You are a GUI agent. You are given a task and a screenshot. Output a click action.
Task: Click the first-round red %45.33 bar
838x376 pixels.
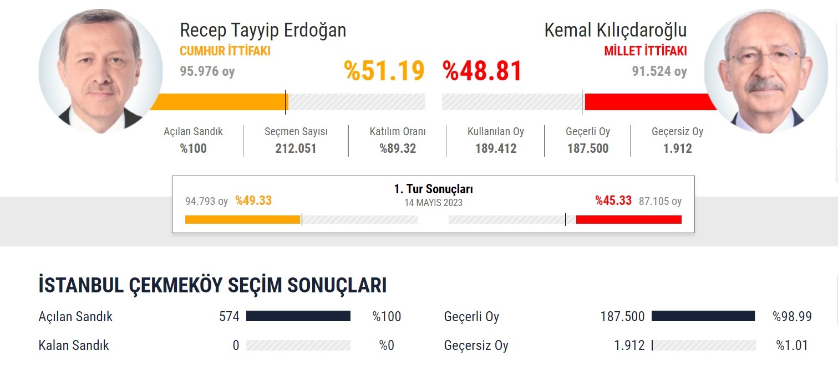click(565, 219)
